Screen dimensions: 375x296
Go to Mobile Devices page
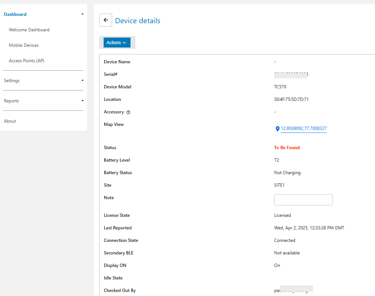(x=24, y=45)
